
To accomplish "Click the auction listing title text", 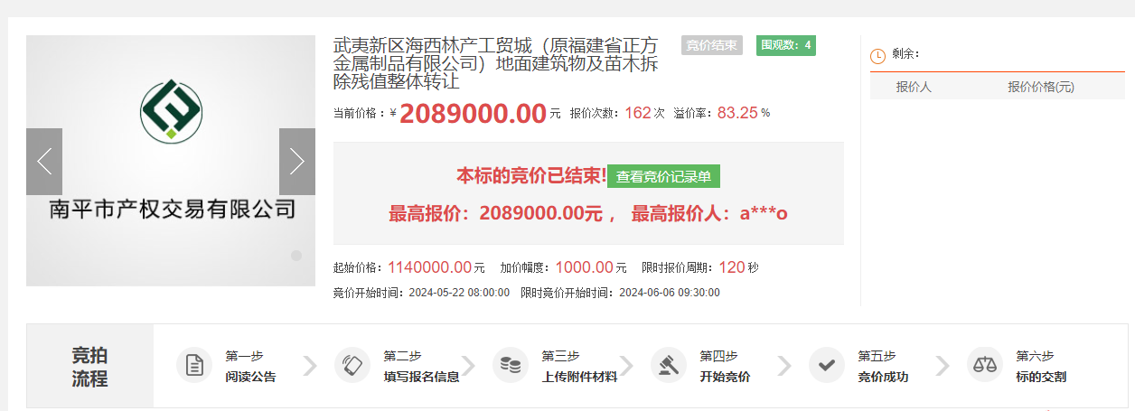I will click(x=495, y=63).
